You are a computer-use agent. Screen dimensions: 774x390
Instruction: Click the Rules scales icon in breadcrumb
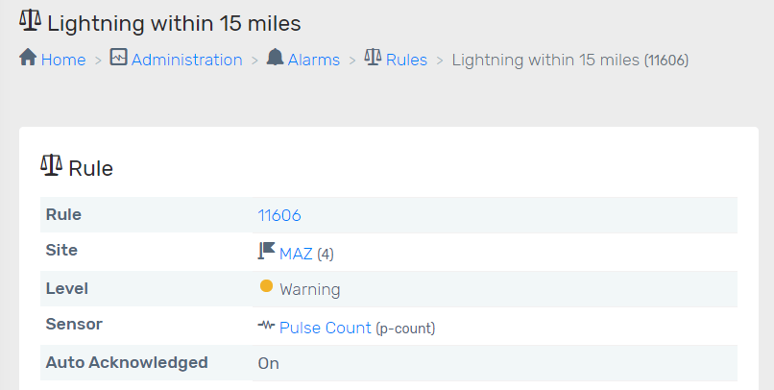(373, 58)
